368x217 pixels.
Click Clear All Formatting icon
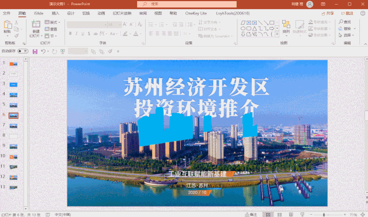[140, 24]
